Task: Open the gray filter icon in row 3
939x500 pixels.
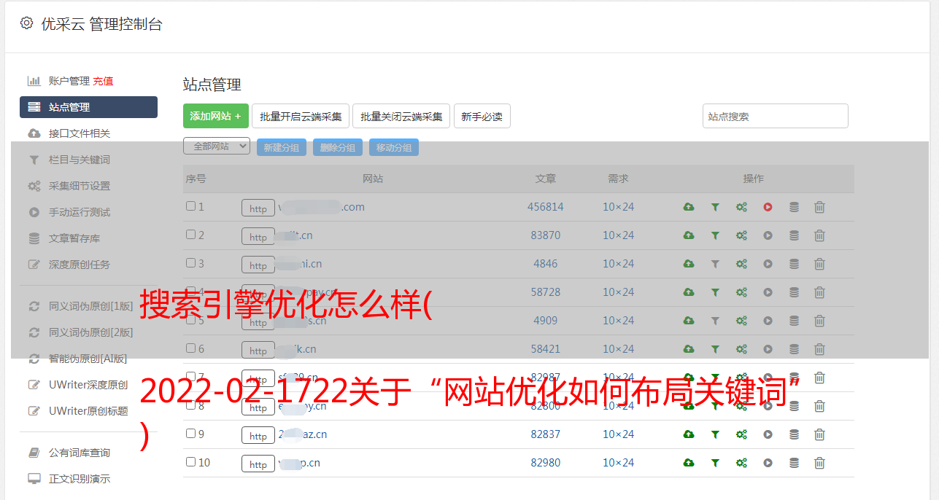Action: [715, 264]
